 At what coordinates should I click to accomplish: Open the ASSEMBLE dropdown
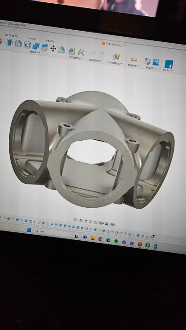click(76, 58)
